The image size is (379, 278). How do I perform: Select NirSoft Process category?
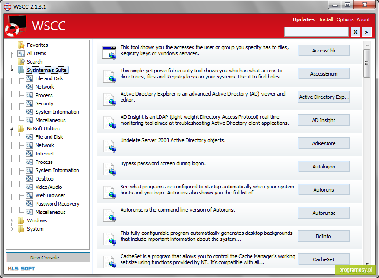44,162
